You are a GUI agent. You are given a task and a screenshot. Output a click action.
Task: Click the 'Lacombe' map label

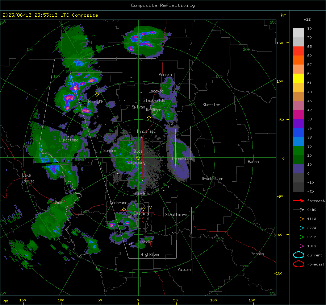pyautogui.click(x=156, y=91)
